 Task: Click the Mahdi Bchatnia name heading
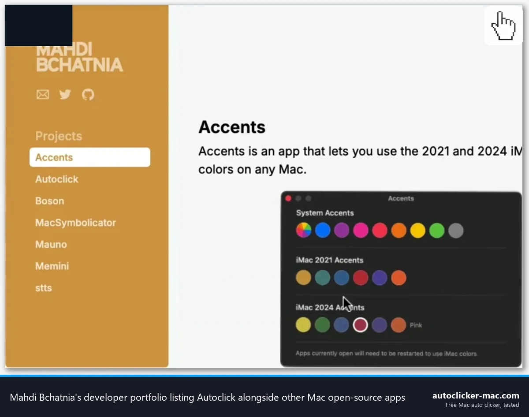coord(79,57)
